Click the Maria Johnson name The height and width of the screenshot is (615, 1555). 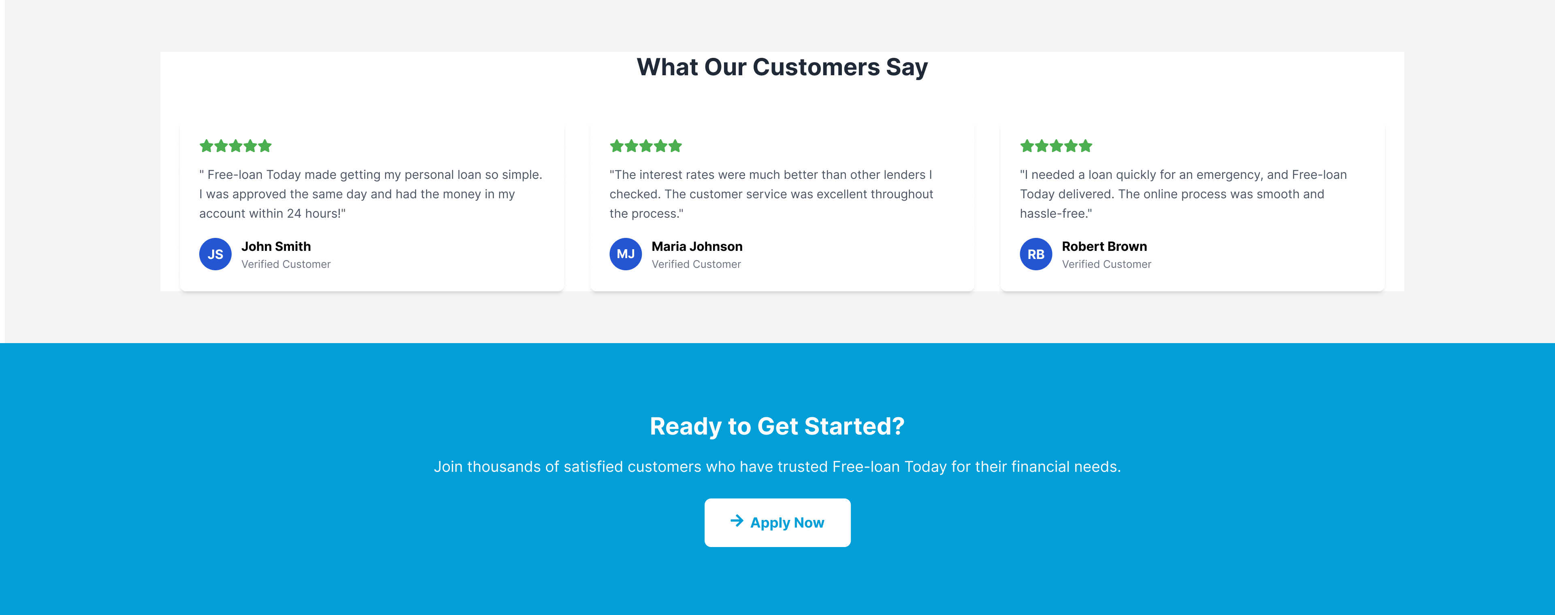click(697, 246)
